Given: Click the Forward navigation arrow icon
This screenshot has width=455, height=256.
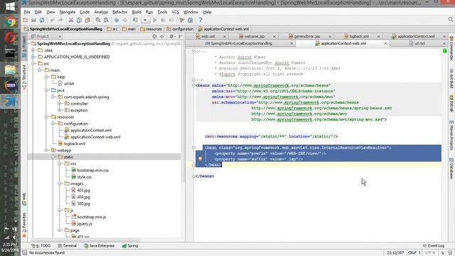Looking at the screenshot, I should tap(125, 20).
